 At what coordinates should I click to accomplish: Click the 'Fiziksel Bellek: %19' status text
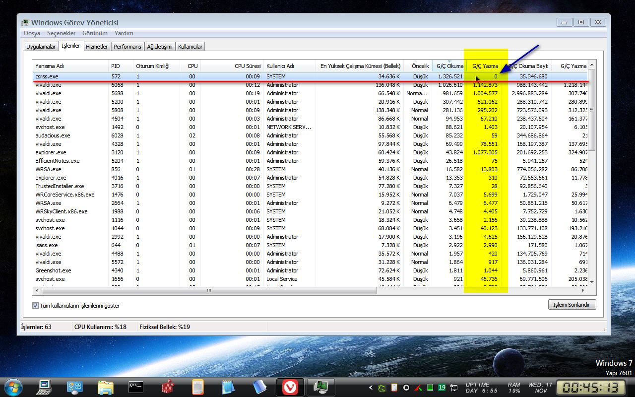pyautogui.click(x=165, y=327)
